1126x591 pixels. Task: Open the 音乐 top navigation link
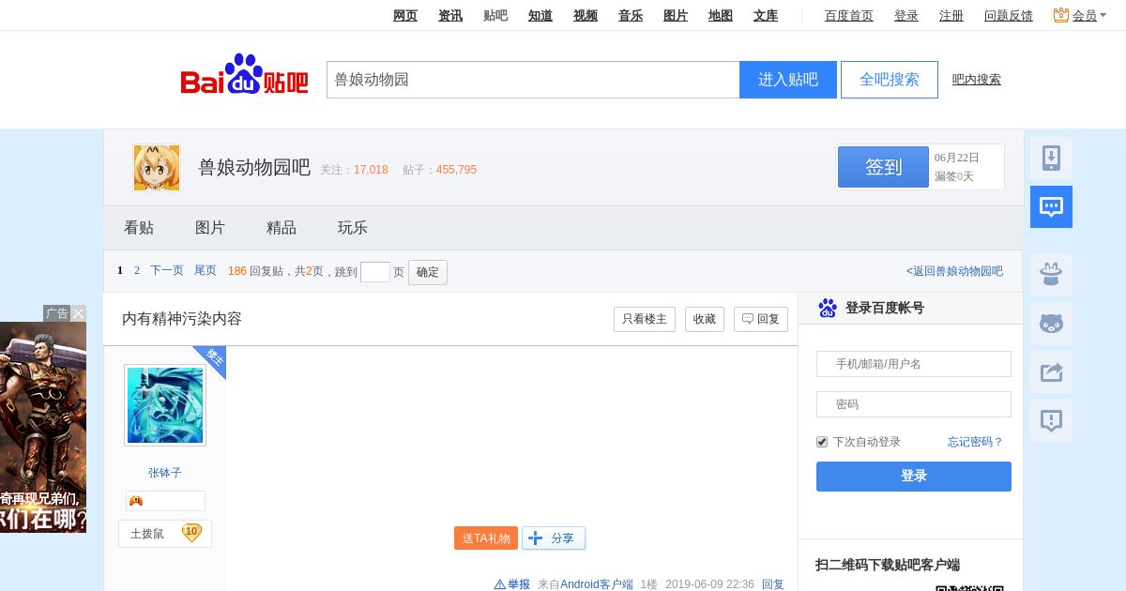631,15
